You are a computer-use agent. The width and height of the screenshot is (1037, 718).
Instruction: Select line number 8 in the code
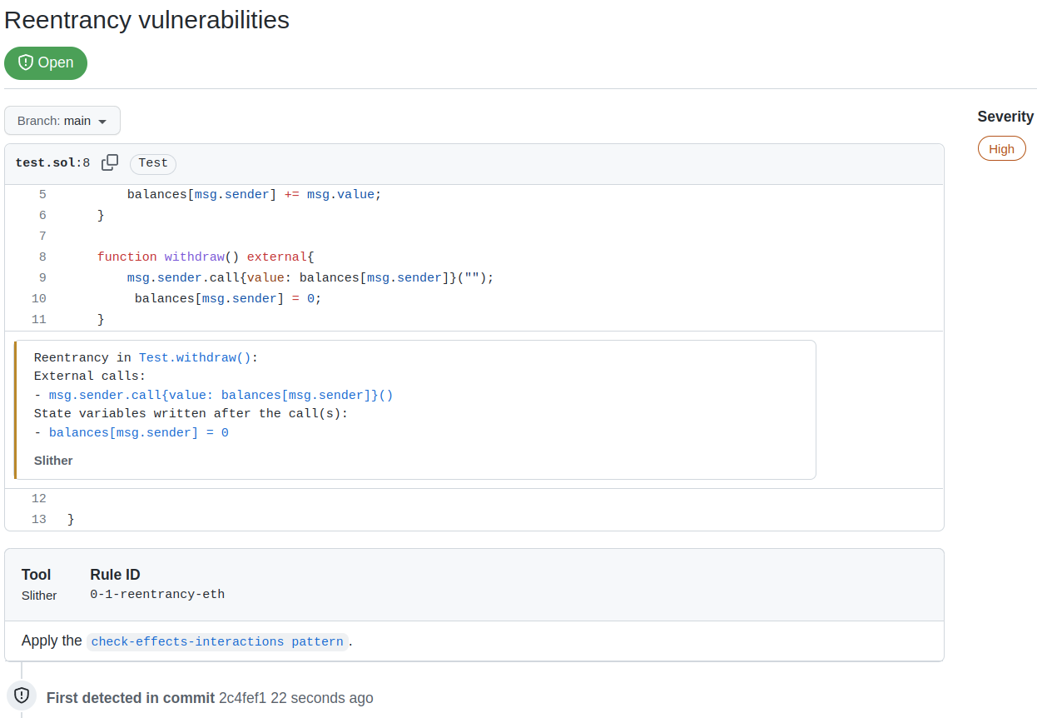(x=42, y=257)
